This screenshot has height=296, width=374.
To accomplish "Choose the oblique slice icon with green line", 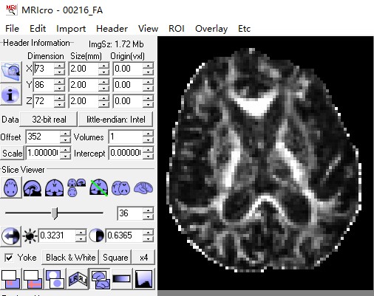I will coord(98,187).
